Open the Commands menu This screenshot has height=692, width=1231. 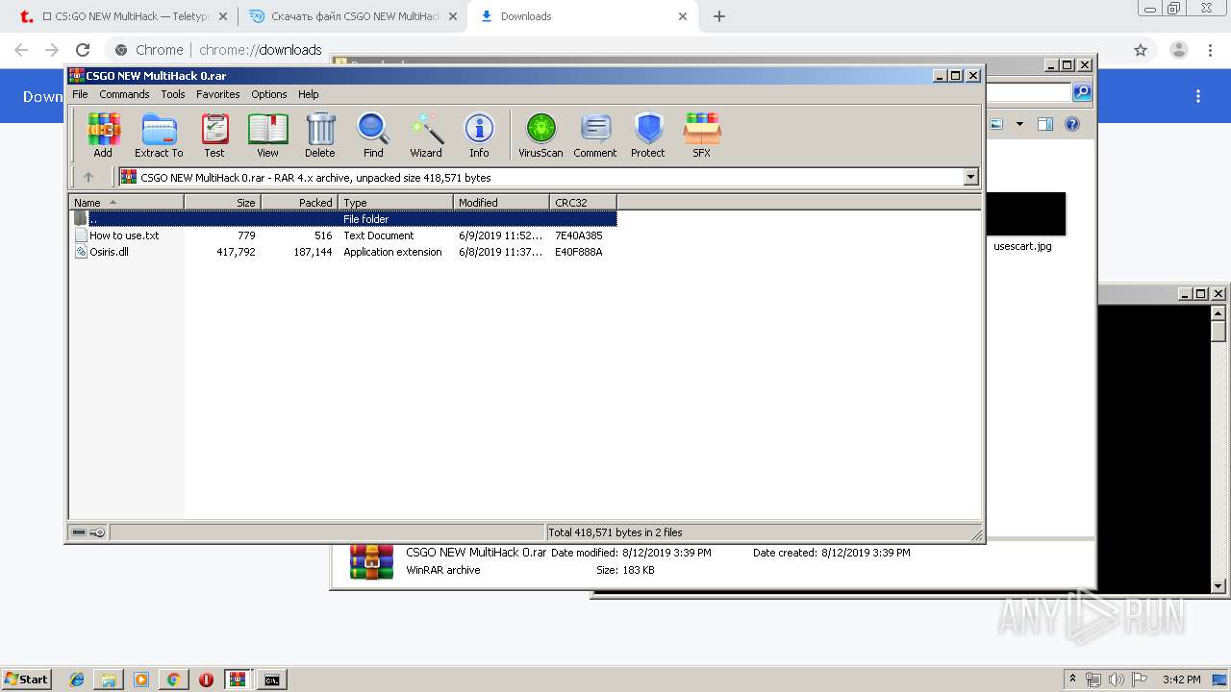click(124, 94)
